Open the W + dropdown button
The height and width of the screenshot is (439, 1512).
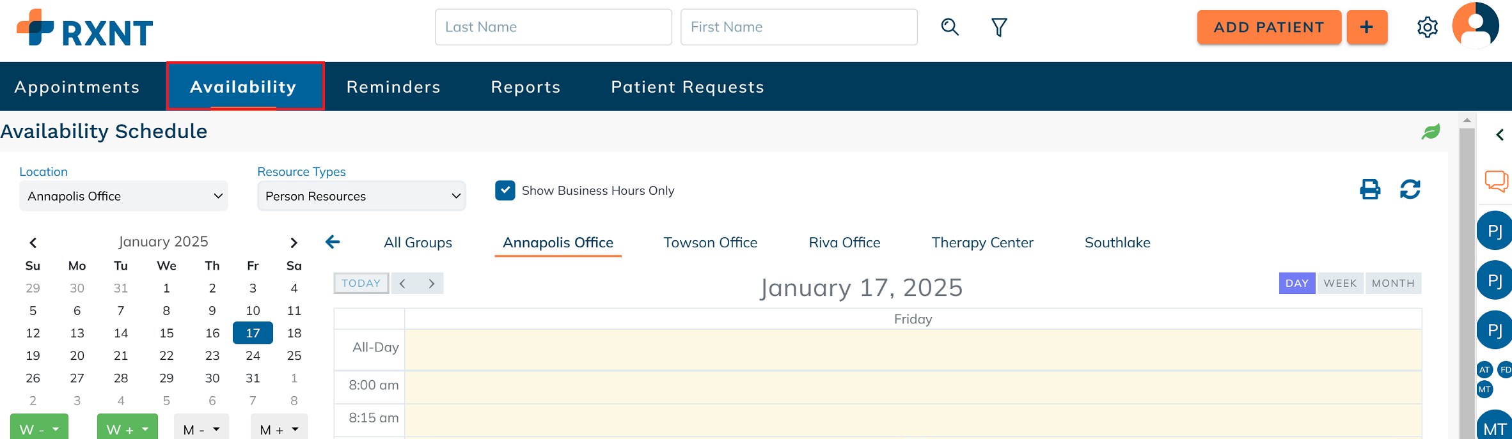coord(127,429)
